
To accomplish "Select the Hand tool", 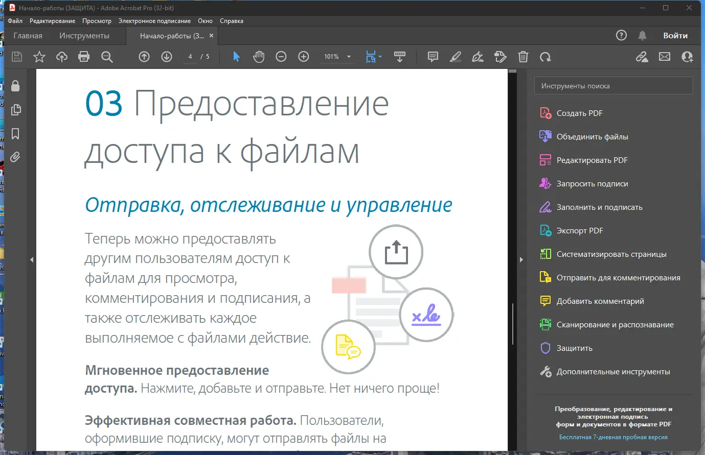I will click(259, 57).
